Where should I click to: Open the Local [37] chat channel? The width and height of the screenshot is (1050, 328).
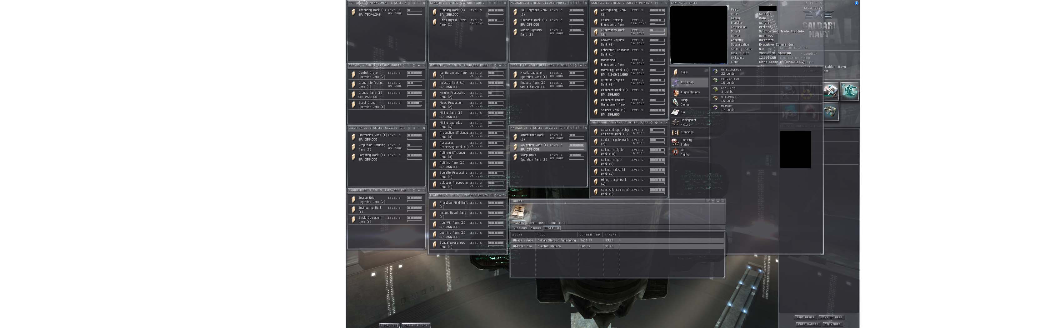[x=389, y=326]
